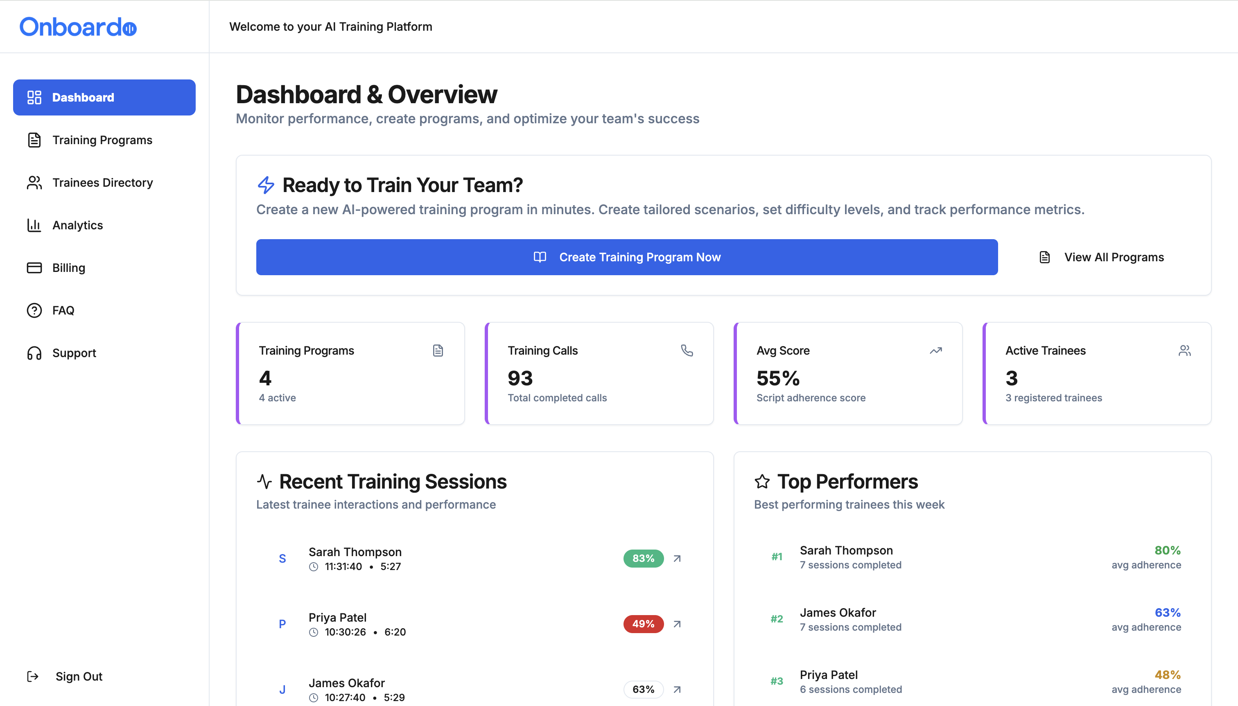Viewport: 1238px width, 706px height.
Task: Click the 10:30:26 session timestamp
Action: point(345,632)
